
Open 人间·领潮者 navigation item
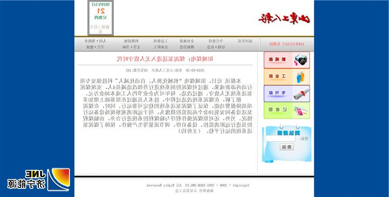pyautogui.click(x=95, y=41)
